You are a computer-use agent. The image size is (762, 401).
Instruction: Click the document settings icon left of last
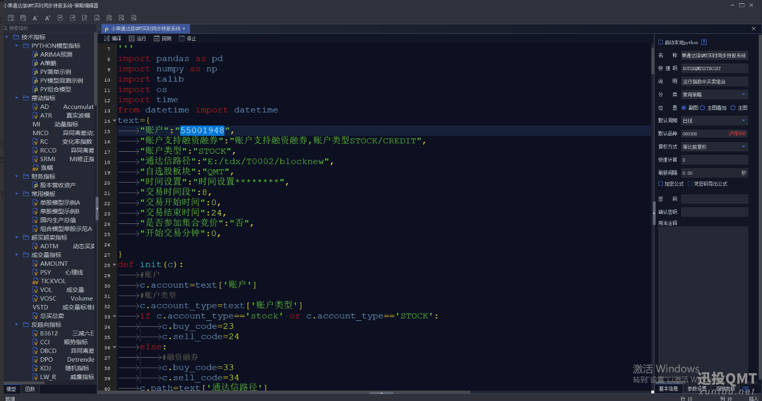(121, 18)
